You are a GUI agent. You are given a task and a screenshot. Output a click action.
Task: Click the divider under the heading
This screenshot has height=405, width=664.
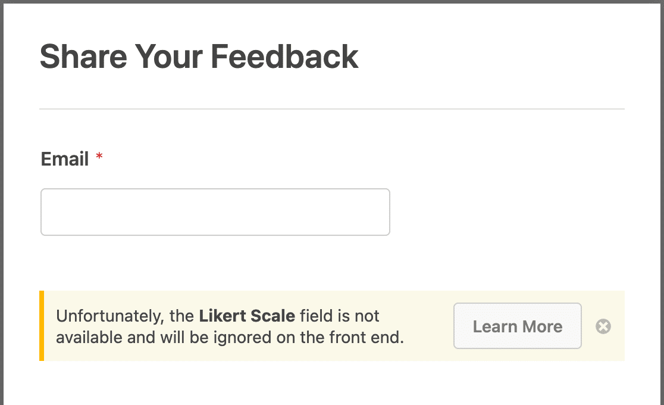[332, 109]
